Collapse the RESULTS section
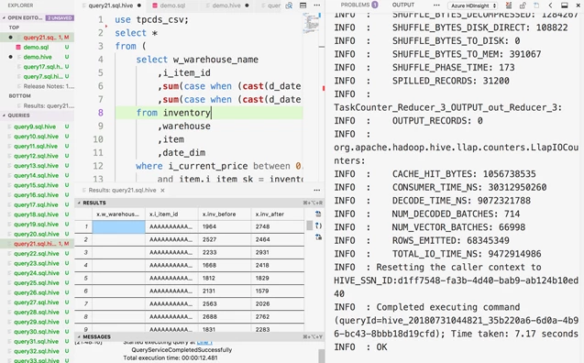 click(x=79, y=203)
